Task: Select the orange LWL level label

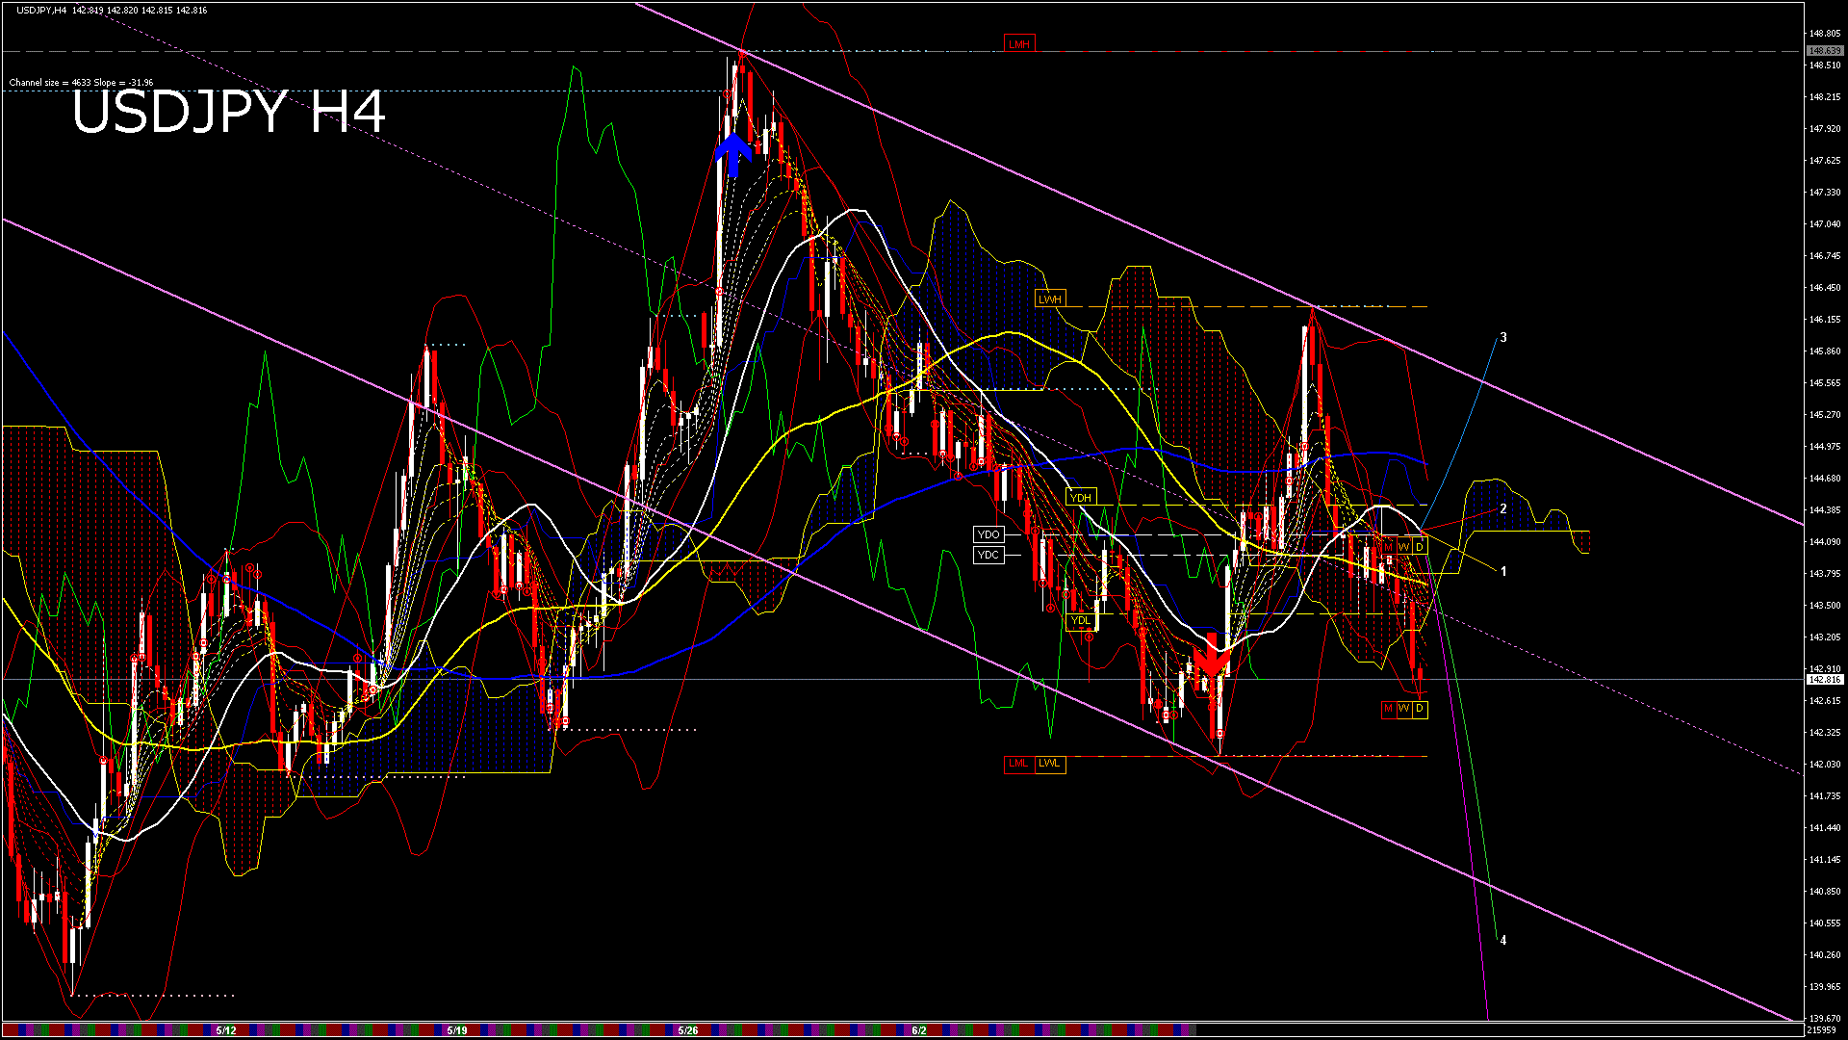Action: click(1049, 764)
